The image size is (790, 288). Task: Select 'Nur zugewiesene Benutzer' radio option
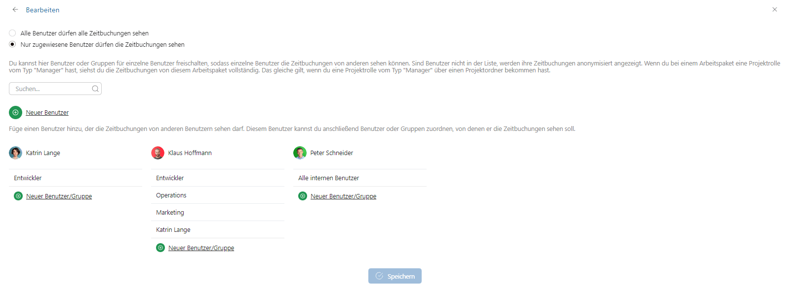point(12,44)
